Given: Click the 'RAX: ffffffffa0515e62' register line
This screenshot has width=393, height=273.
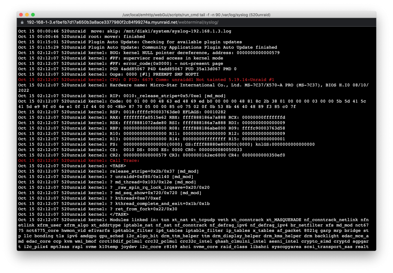Looking at the screenshot, I should coord(152,117).
